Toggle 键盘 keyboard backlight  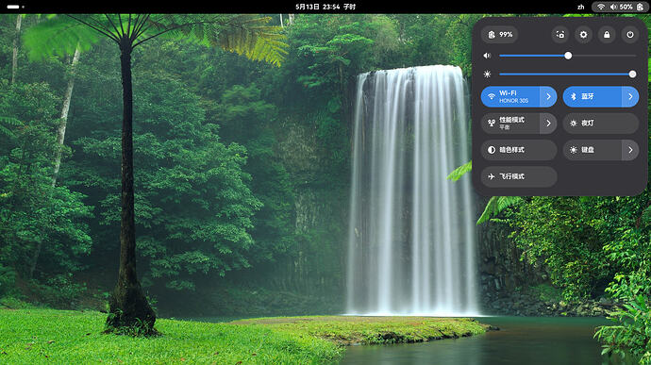[593, 150]
